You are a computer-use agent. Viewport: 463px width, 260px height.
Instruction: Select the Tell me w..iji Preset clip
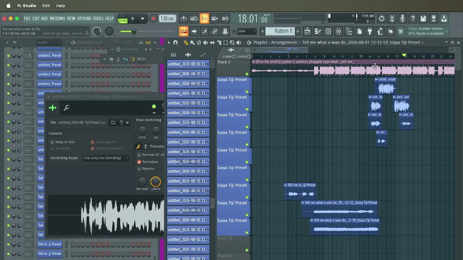click(x=300, y=191)
